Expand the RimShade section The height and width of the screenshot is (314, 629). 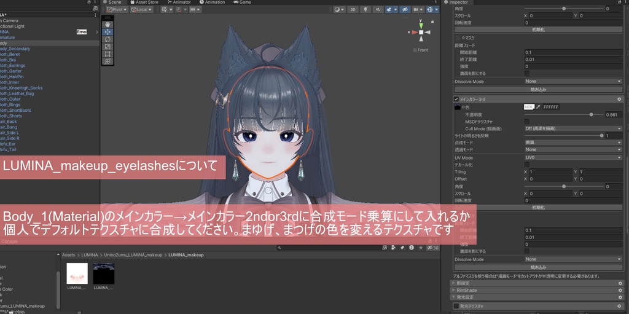(454, 290)
